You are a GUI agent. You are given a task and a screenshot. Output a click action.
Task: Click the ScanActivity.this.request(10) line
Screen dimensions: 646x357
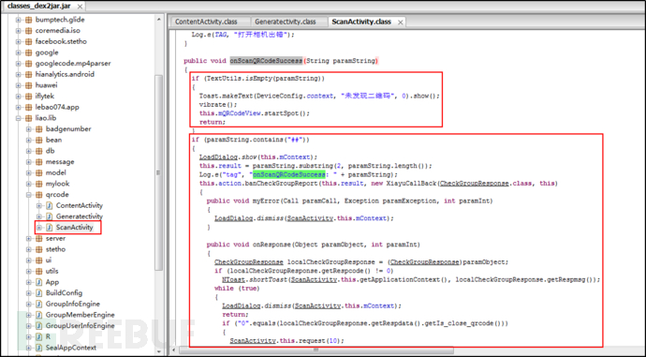[286, 340]
